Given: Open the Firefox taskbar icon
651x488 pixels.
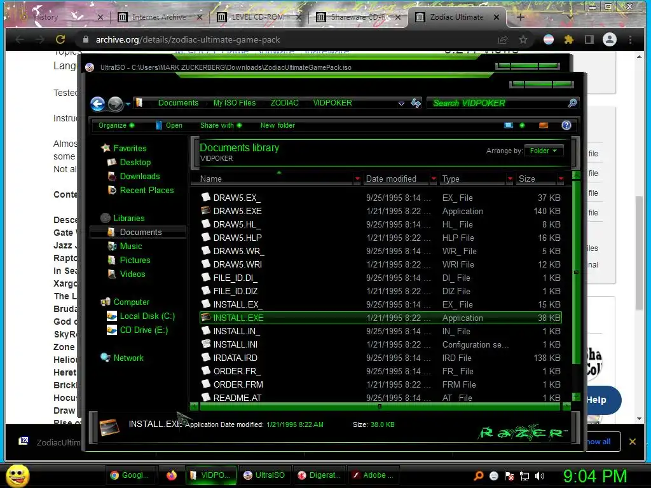Looking at the screenshot, I should coord(172,475).
